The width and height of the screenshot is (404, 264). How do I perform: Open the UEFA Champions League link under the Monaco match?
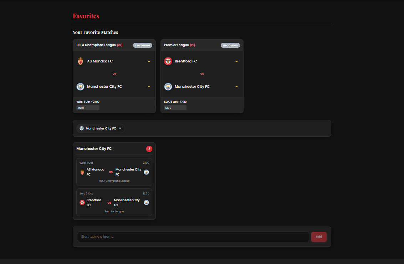tap(114, 181)
